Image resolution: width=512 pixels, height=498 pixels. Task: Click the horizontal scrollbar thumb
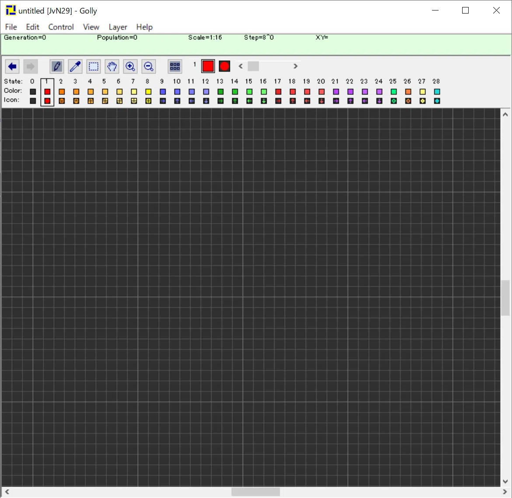[x=256, y=491]
